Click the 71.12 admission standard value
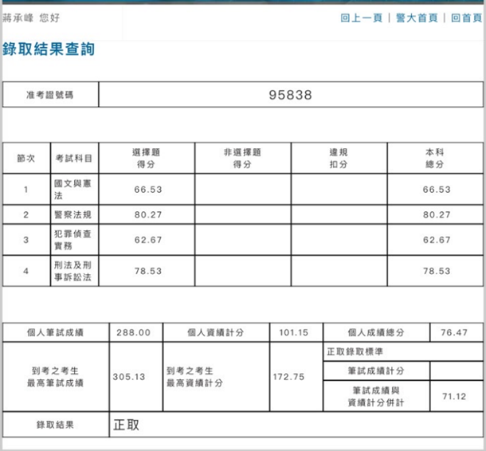The width and height of the screenshot is (486, 451). [456, 396]
